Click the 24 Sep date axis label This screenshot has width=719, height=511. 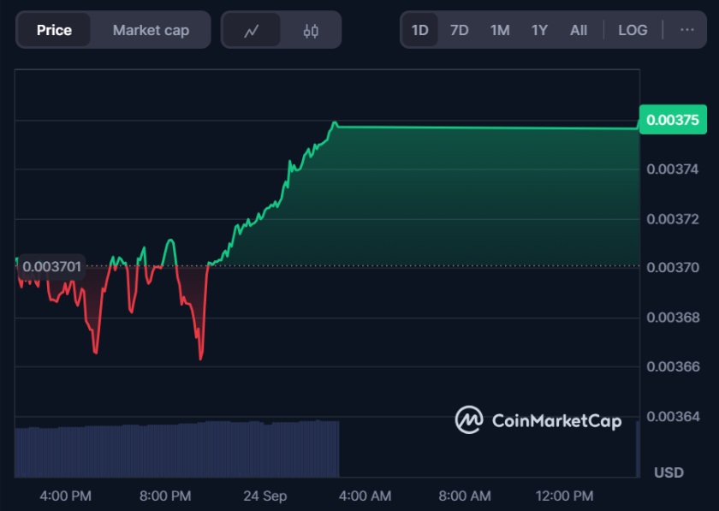(x=264, y=496)
